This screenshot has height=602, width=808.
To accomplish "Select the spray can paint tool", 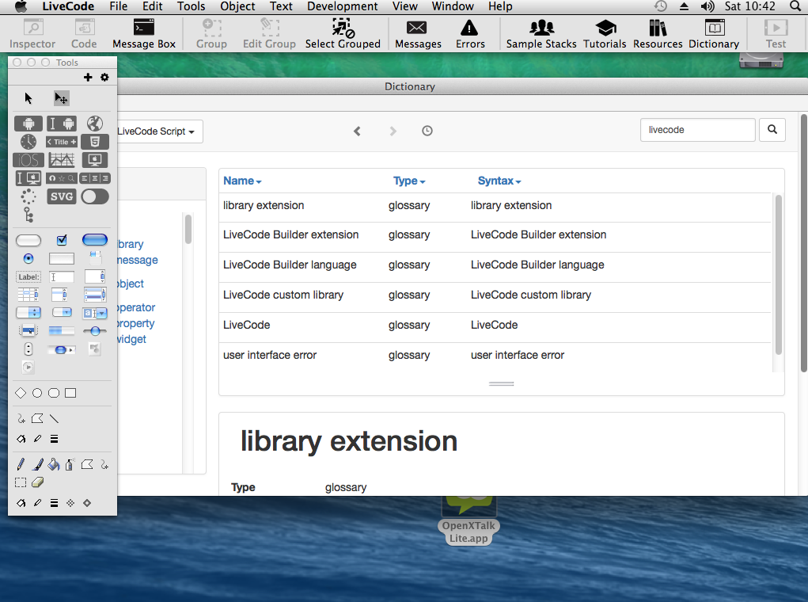I will coord(70,465).
